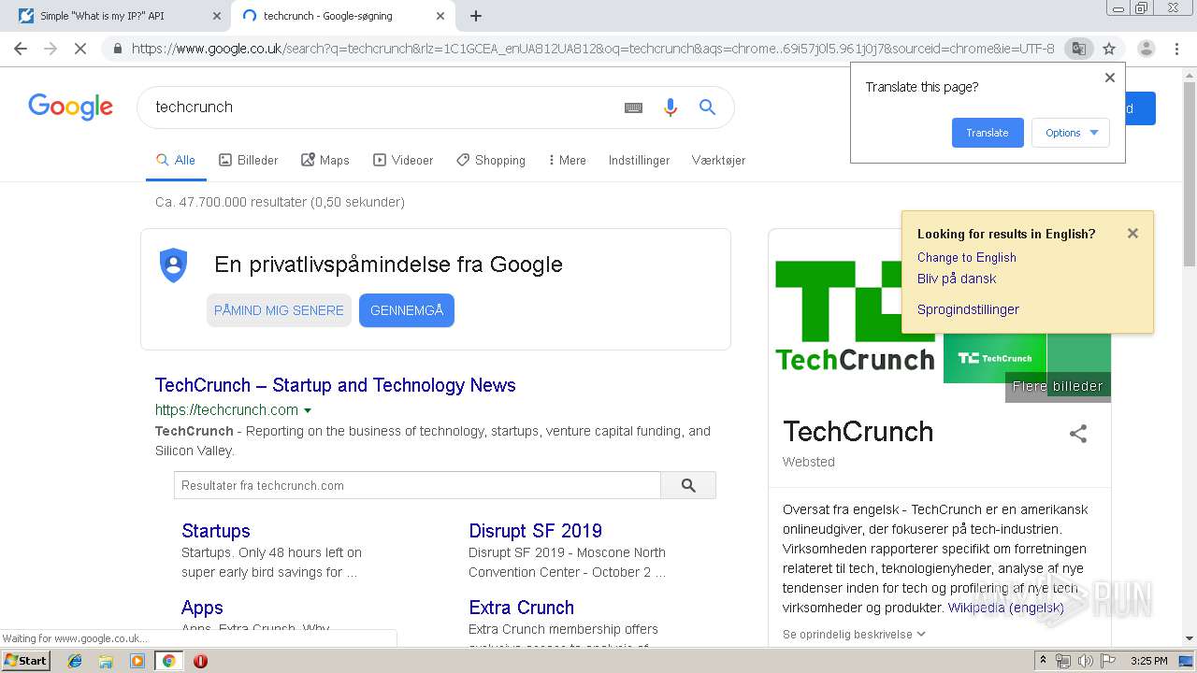Open the on-screen keyboard icon in search box
The image size is (1197, 673).
pyautogui.click(x=633, y=107)
